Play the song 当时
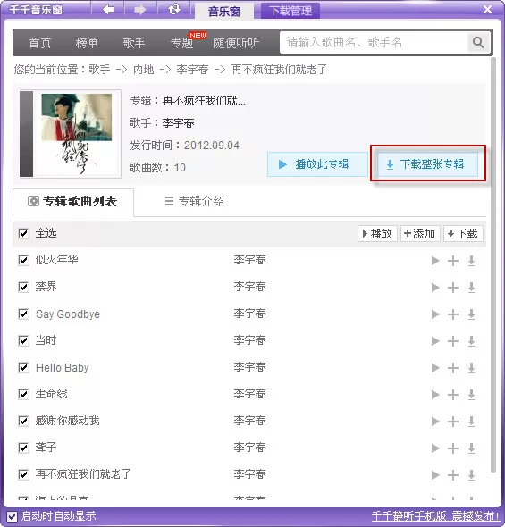The width and height of the screenshot is (505, 527). pos(435,341)
